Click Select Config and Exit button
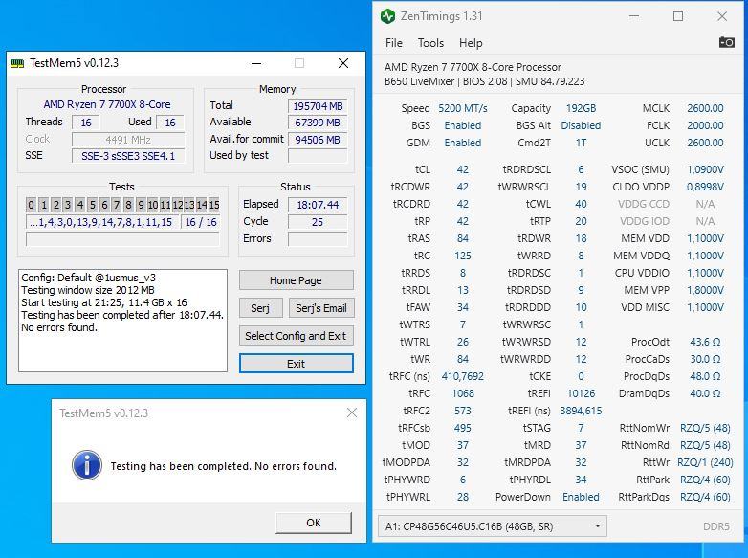The image size is (748, 558). [296, 336]
